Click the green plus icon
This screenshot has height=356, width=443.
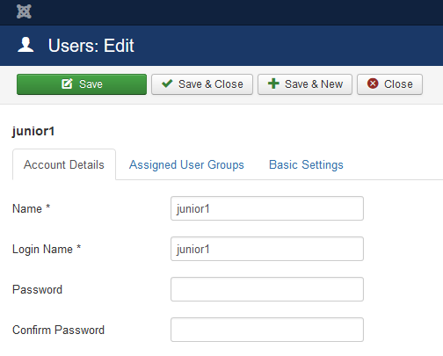pyautogui.click(x=273, y=84)
